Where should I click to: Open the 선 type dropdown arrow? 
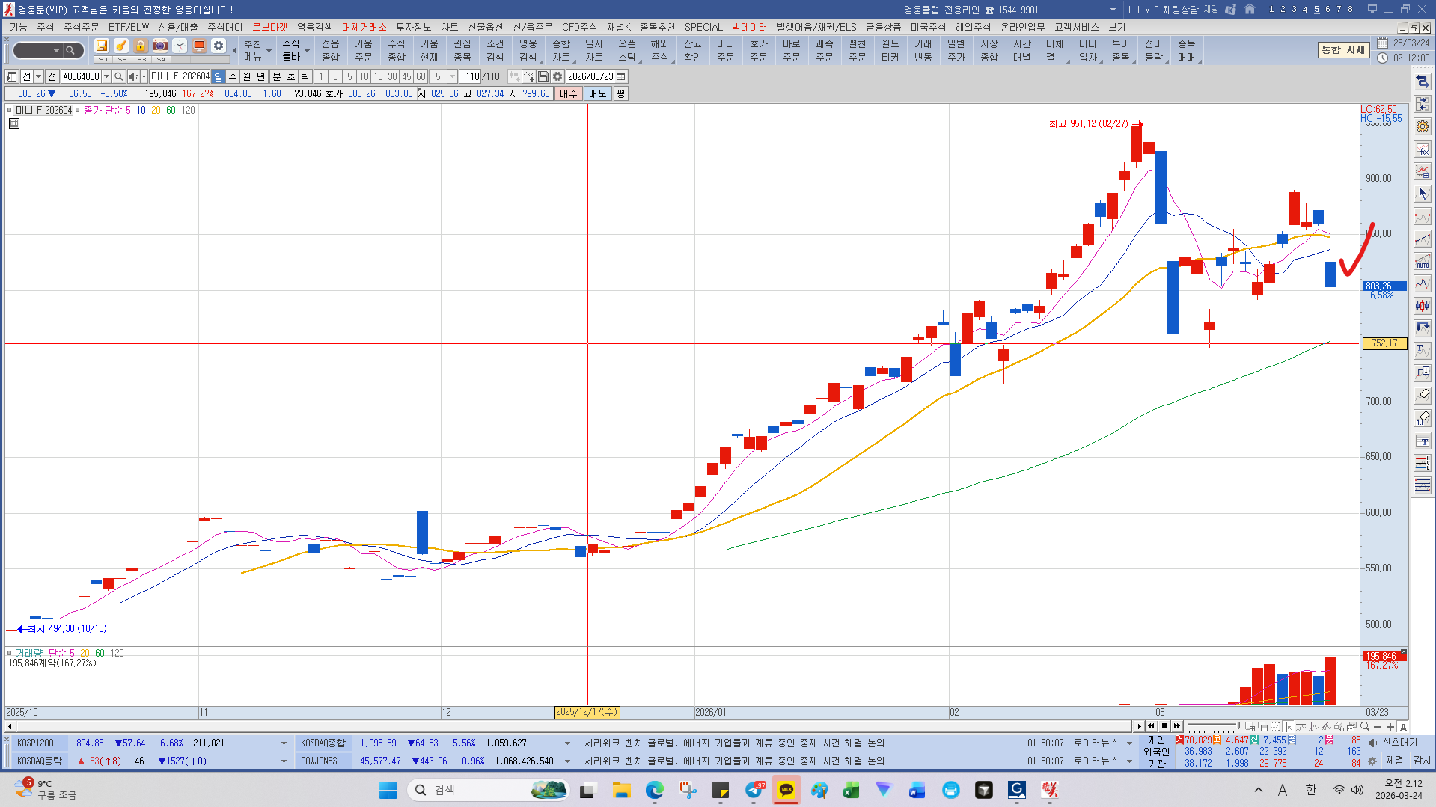click(39, 76)
